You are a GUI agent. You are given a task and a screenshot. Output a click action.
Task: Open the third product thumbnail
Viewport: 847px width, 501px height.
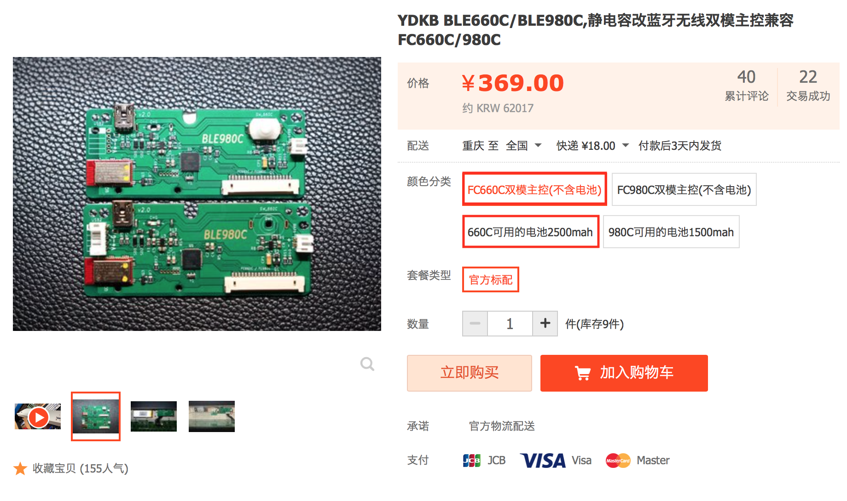point(154,416)
